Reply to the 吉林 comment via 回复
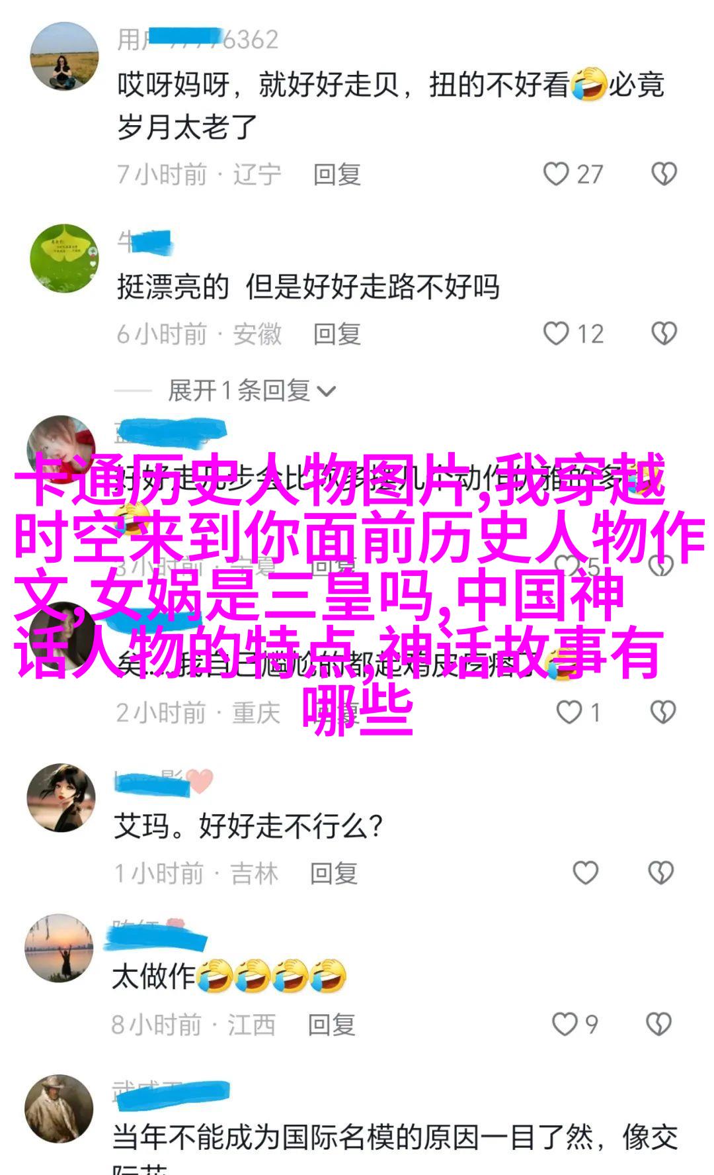This screenshot has height=1175, width=714. tap(334, 873)
